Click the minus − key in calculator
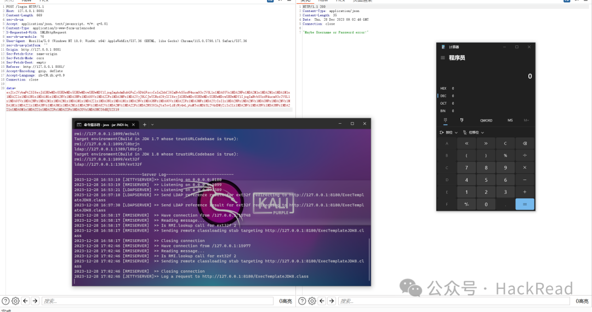Screen dimensions: 592x312 tap(525, 180)
